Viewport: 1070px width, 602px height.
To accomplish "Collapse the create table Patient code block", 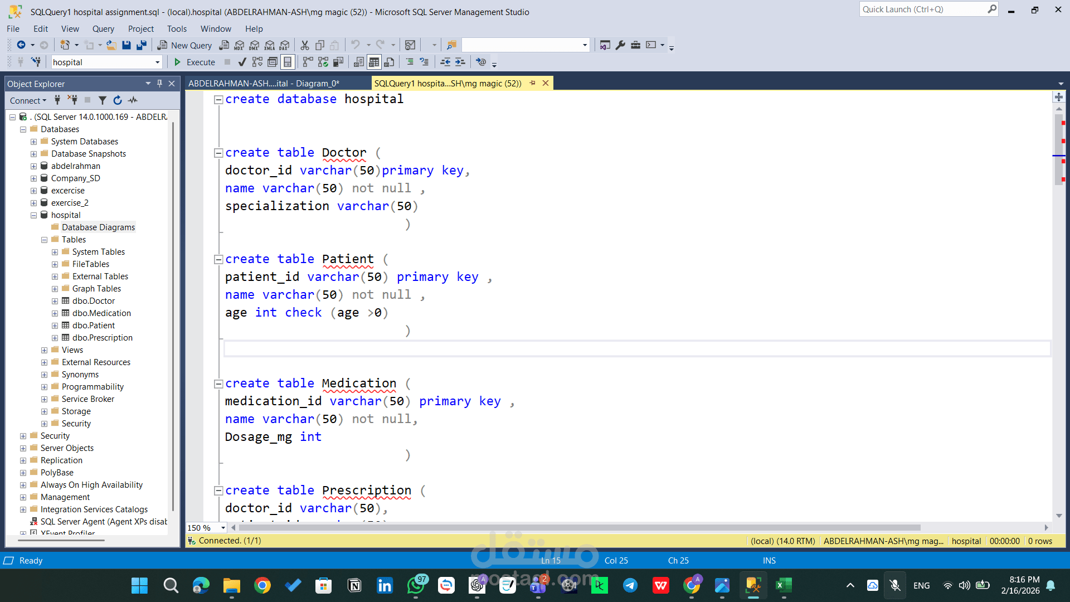I will point(218,259).
